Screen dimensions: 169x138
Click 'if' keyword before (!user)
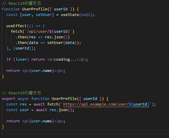click(x=9, y=59)
